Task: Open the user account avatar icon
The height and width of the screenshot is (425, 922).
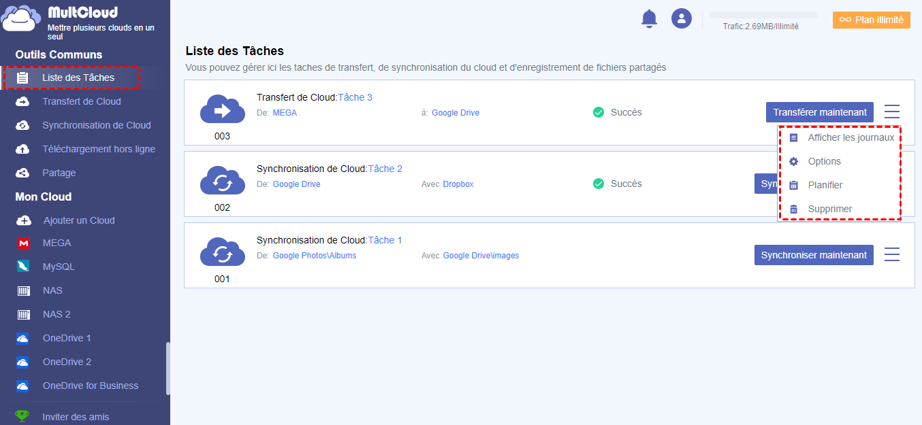Action: click(682, 18)
